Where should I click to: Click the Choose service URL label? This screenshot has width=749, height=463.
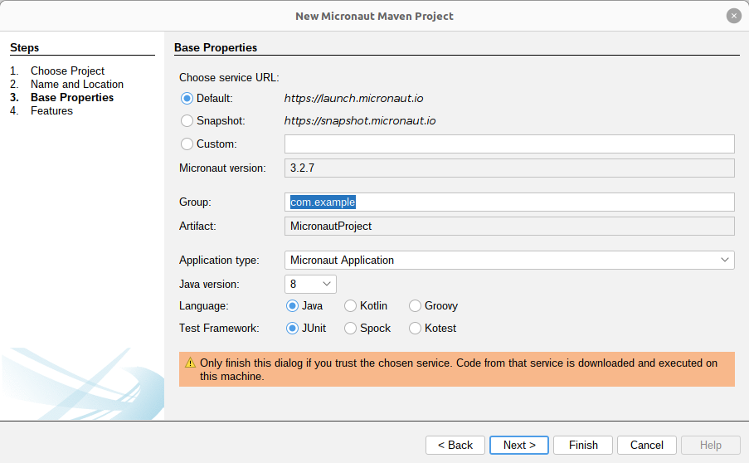(x=229, y=77)
